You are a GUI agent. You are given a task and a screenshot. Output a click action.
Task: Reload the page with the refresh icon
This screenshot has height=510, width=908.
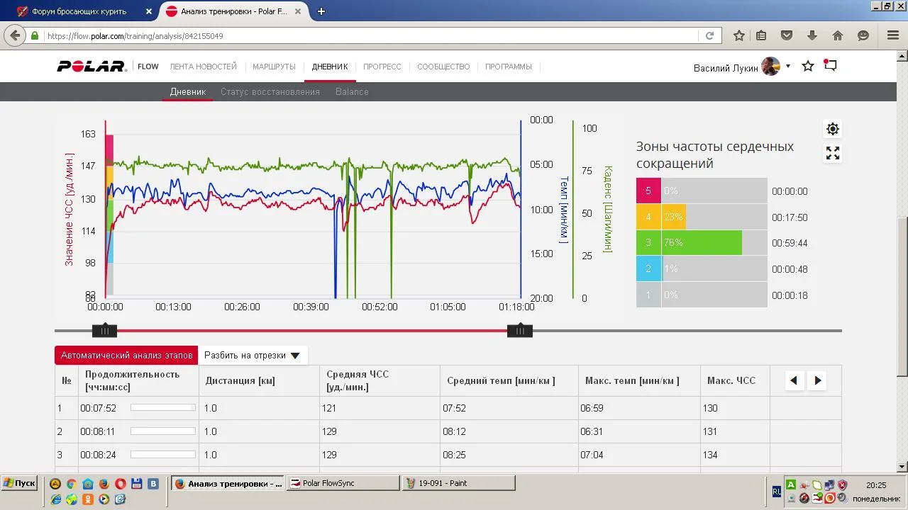(709, 35)
